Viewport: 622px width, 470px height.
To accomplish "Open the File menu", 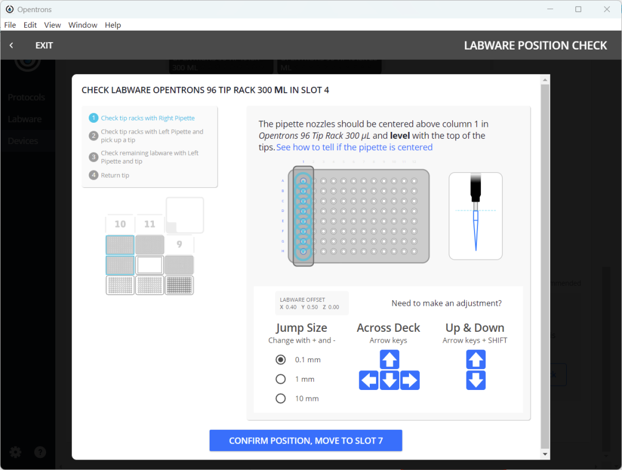I will 10,25.
